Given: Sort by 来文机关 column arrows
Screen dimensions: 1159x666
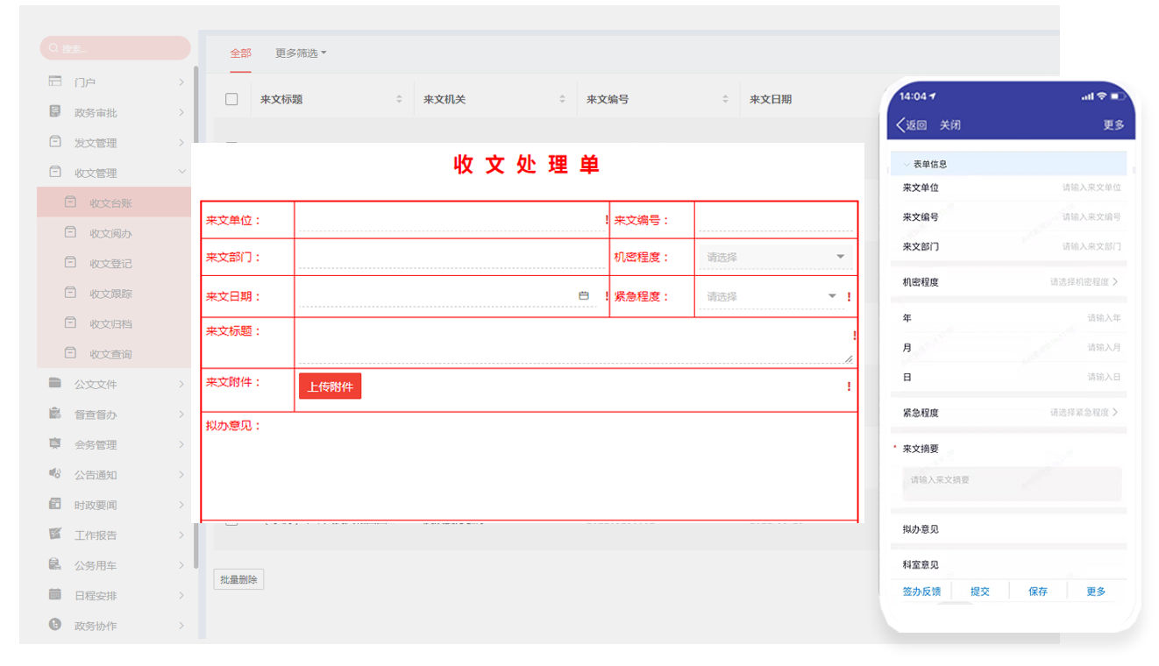Looking at the screenshot, I should (x=562, y=99).
